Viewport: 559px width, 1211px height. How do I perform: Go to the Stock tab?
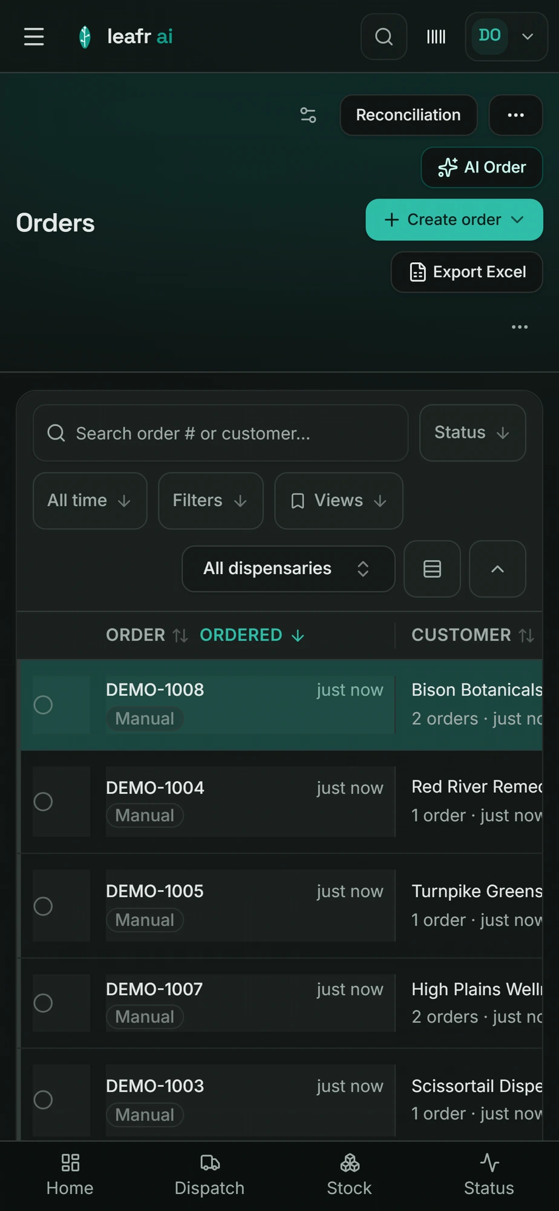tap(350, 1175)
